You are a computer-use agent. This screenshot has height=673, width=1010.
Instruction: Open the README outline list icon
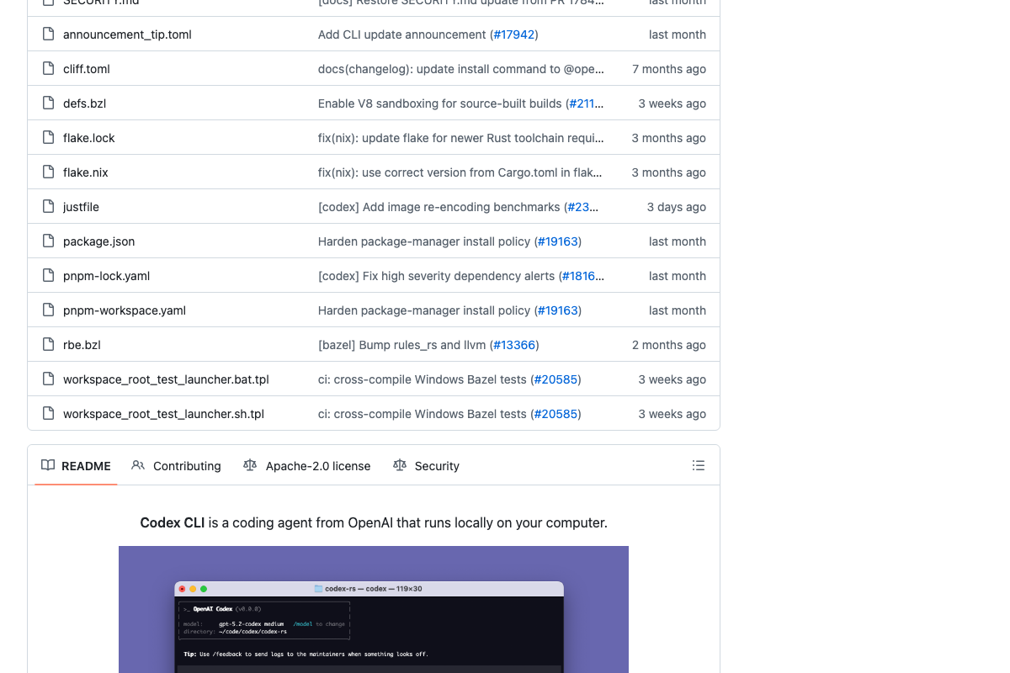(699, 465)
